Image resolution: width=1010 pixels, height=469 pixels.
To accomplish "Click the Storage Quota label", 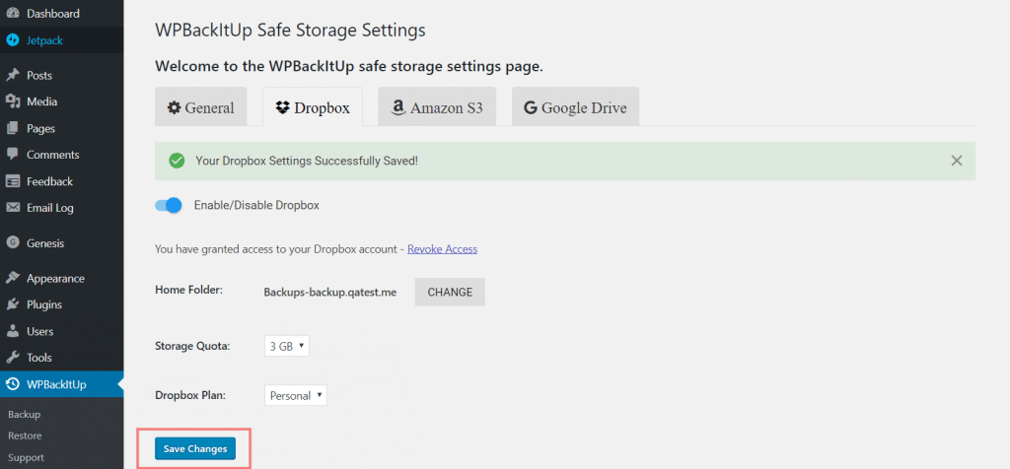I will 192,346.
